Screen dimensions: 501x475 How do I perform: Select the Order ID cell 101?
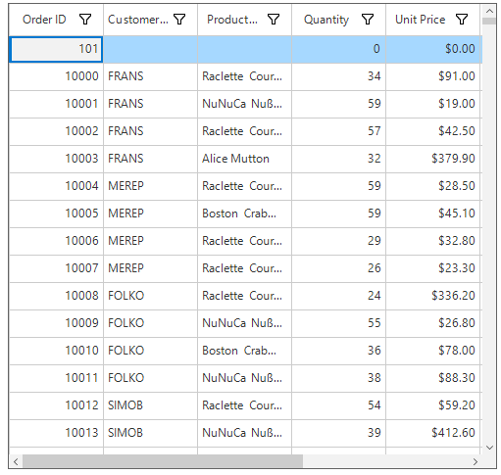click(x=56, y=49)
